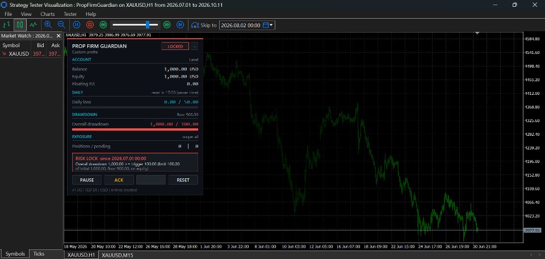Click the RISK LOCK alert message

click(x=135, y=162)
